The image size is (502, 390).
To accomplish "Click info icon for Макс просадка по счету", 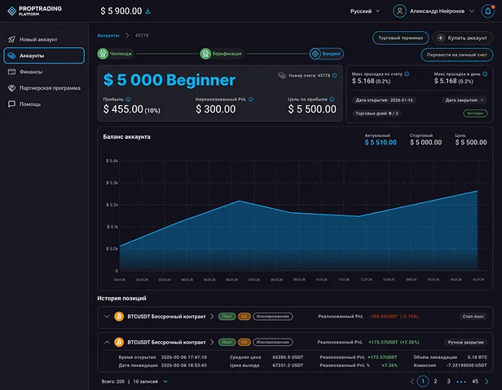I will point(407,74).
